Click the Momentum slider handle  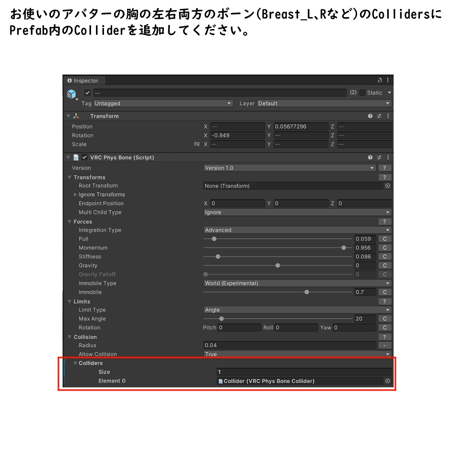pos(344,248)
